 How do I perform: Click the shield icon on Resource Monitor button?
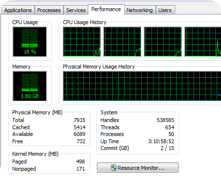tap(114, 168)
